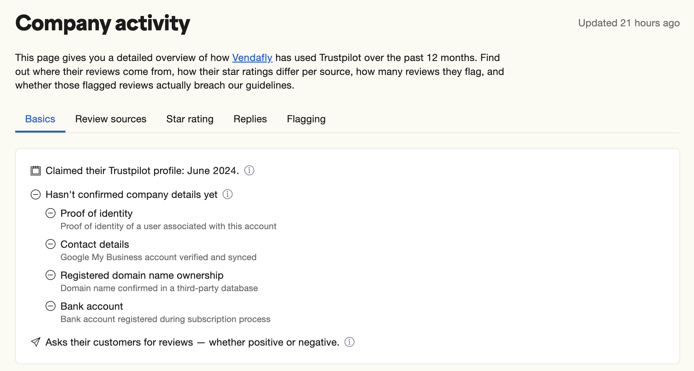The height and width of the screenshot is (371, 694).
Task: Click the Company activity heading
Action: click(103, 24)
